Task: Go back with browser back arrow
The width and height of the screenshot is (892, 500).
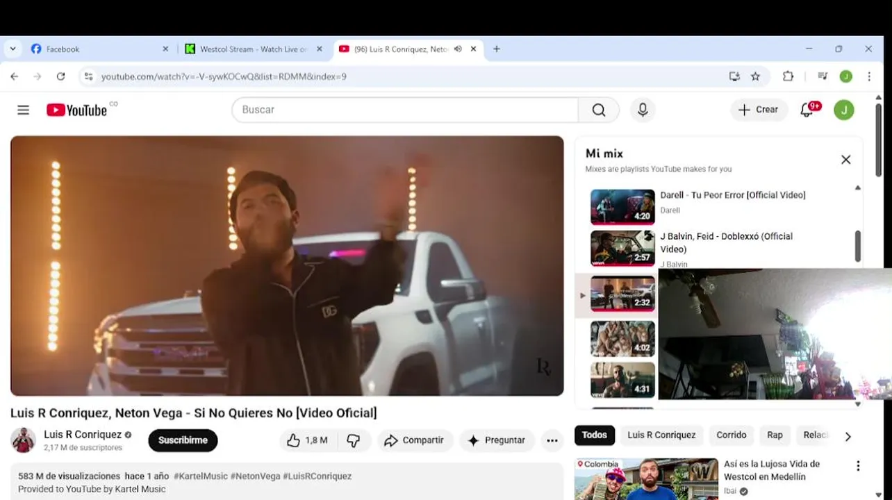Action: pyautogui.click(x=14, y=76)
